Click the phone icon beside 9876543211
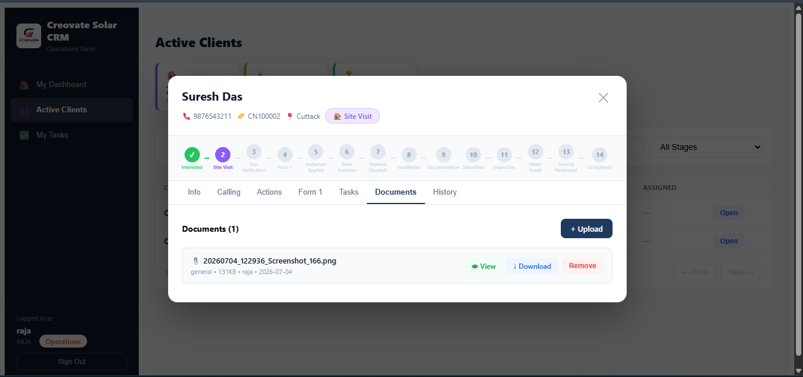 pos(187,116)
